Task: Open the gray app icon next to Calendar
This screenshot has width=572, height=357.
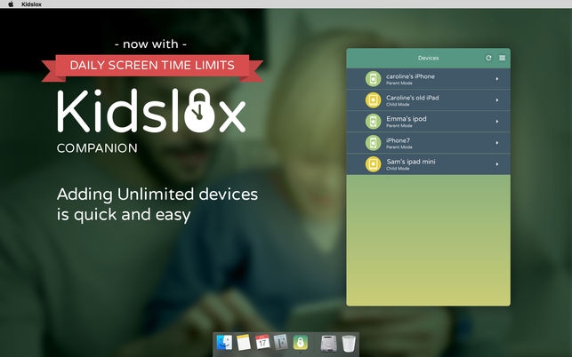Action: 281,343
